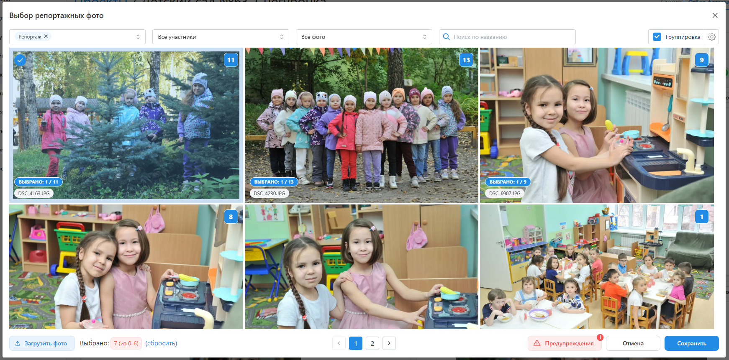Image resolution: width=729 pixels, height=360 pixels.
Task: Remove the Репортаж filter tag
Action: click(x=46, y=36)
